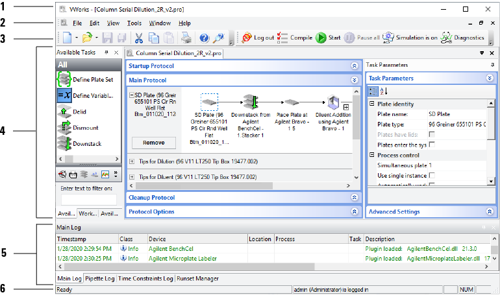Pin the Available Tasks panel
Screen dimensions: 500x295
tap(106, 53)
